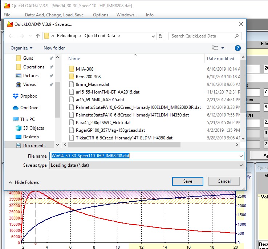Click the pin icon next to Pictures

(51, 76)
